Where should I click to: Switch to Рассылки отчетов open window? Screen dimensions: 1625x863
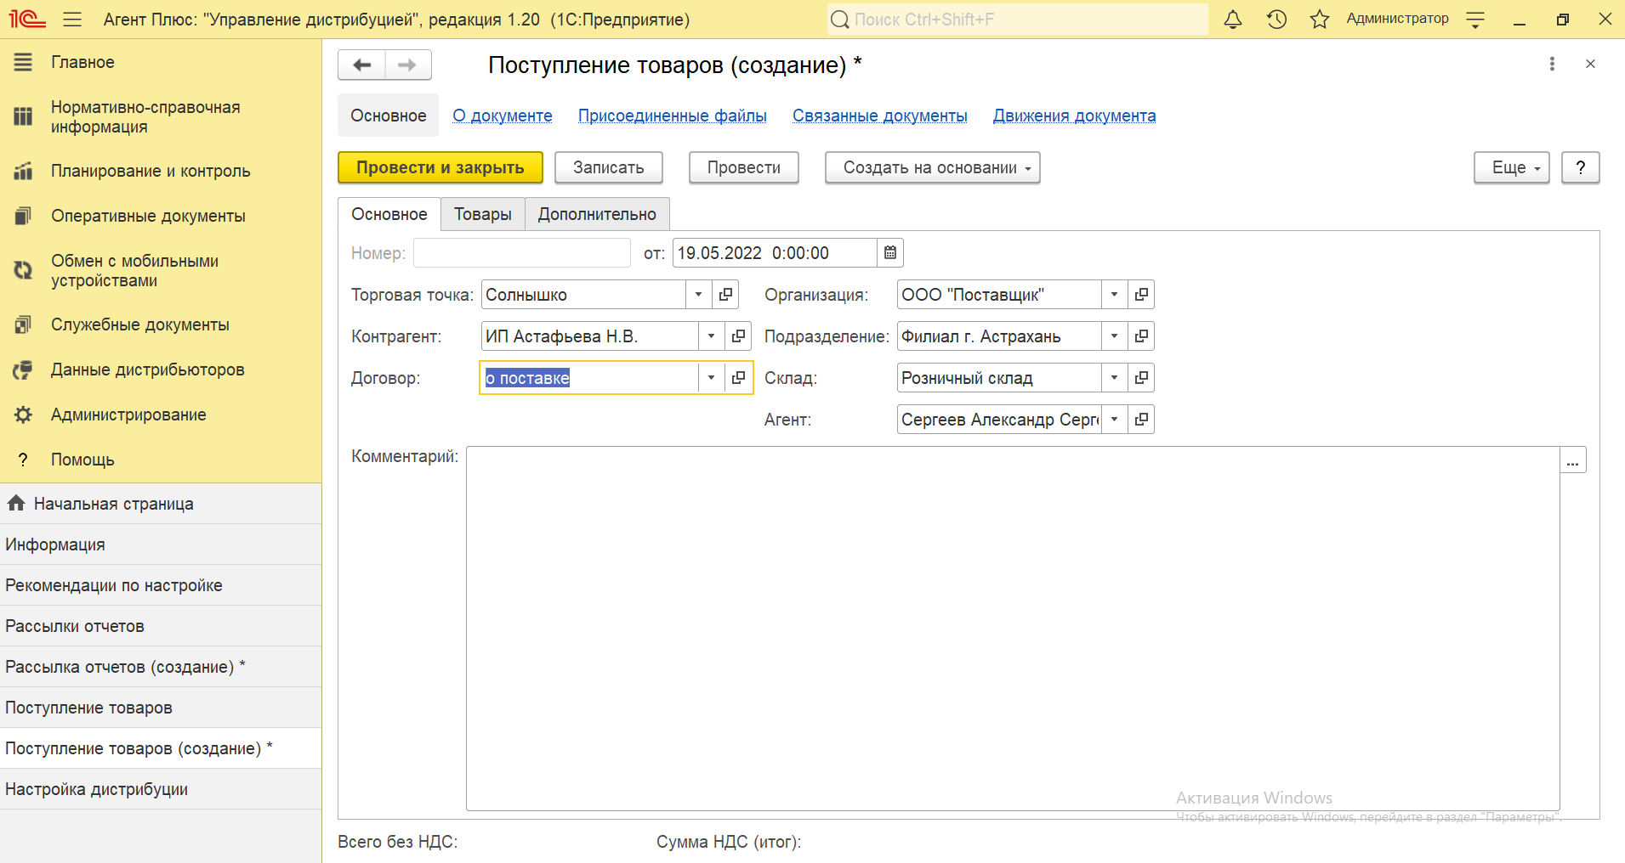click(161, 626)
